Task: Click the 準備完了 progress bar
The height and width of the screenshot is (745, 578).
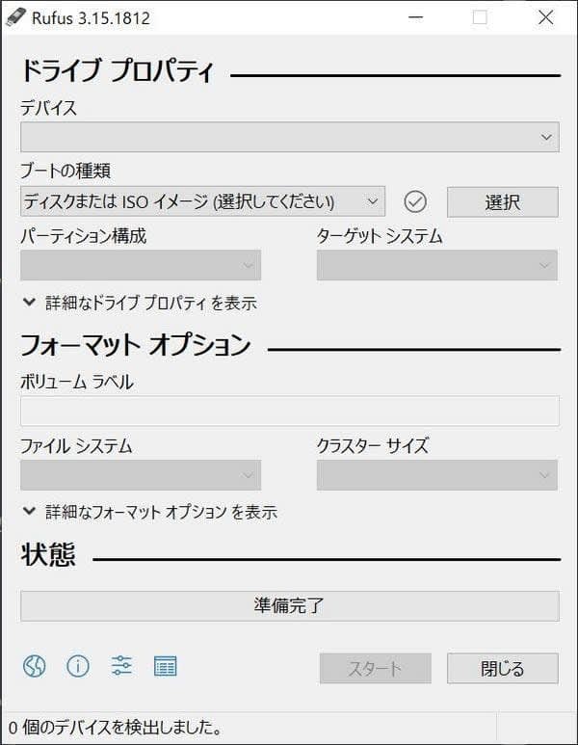Action: [x=290, y=606]
